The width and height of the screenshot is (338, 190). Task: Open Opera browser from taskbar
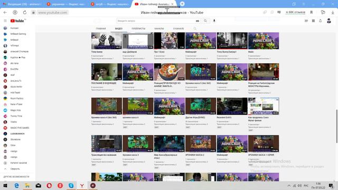(49, 185)
